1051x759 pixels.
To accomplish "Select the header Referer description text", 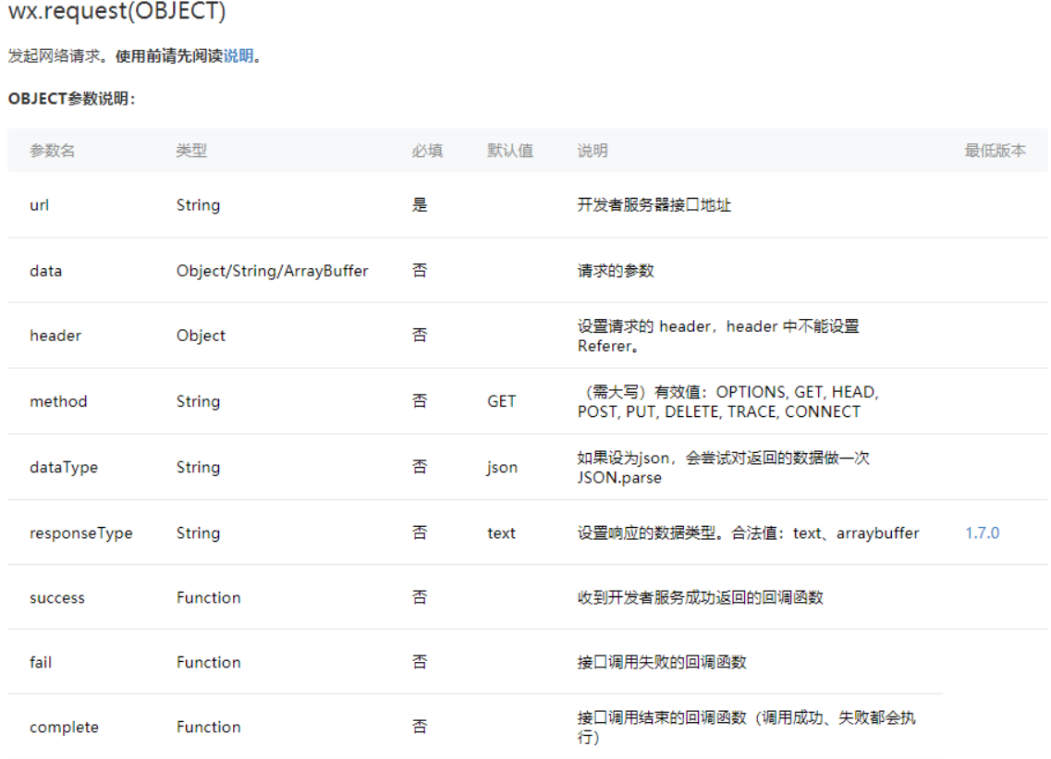I will 718,336.
